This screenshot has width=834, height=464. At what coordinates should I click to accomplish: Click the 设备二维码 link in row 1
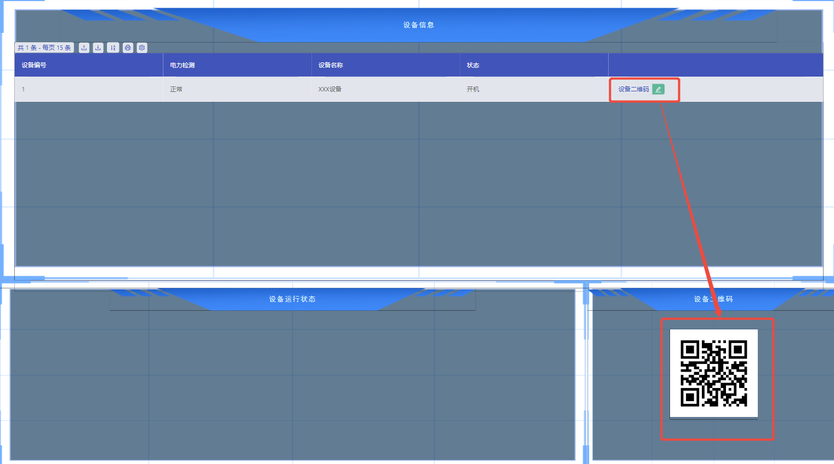pyautogui.click(x=633, y=89)
